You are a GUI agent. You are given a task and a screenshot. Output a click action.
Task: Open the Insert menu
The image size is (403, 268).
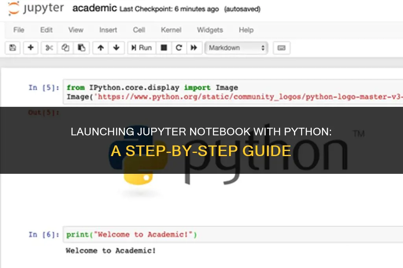coord(108,30)
